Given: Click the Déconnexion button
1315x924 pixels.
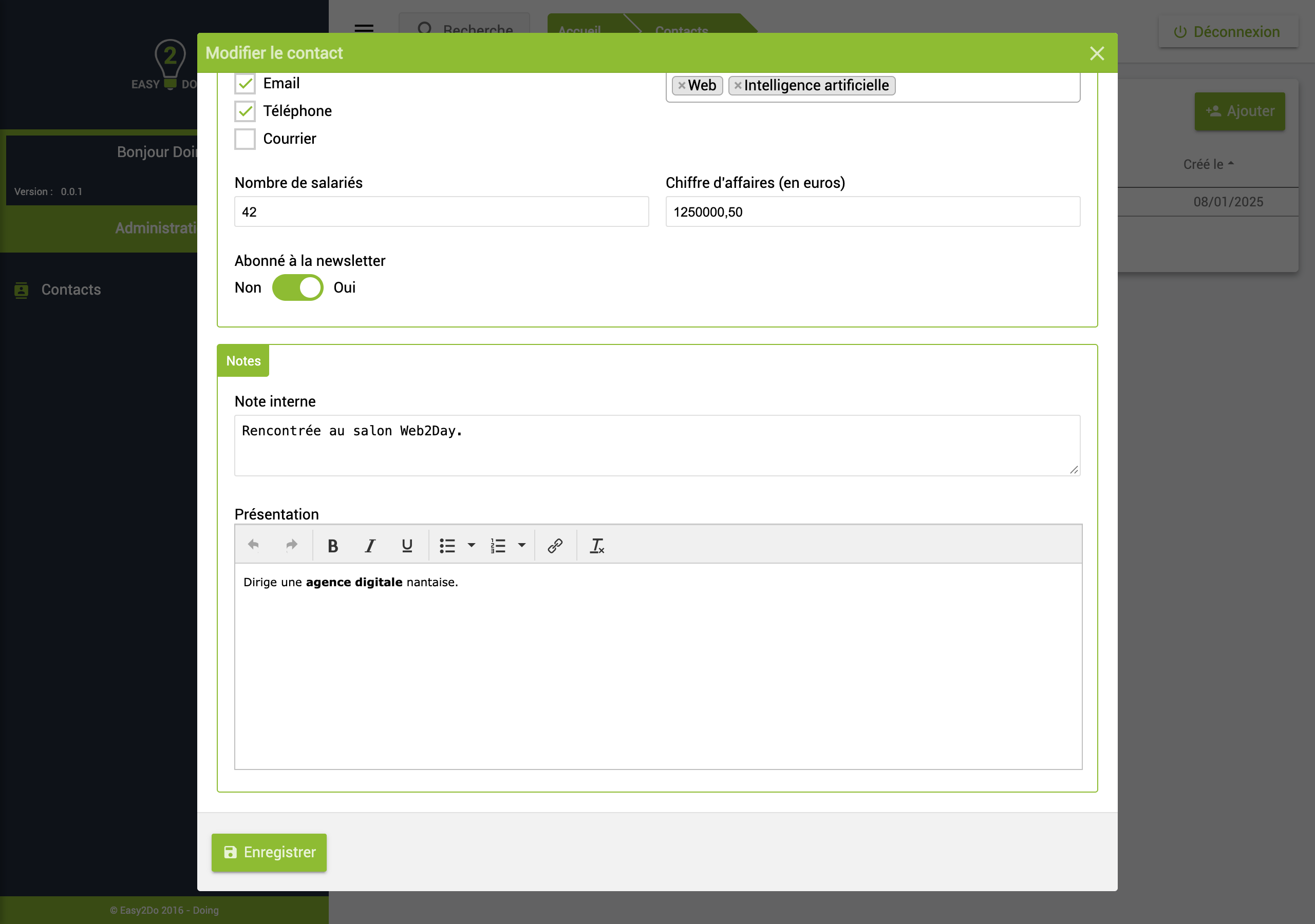Looking at the screenshot, I should (x=1228, y=31).
